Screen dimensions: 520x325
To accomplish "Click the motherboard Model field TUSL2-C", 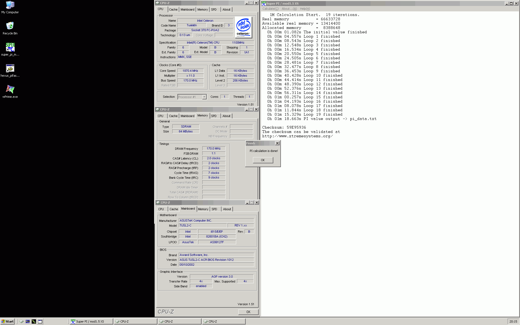I will 203,225.
